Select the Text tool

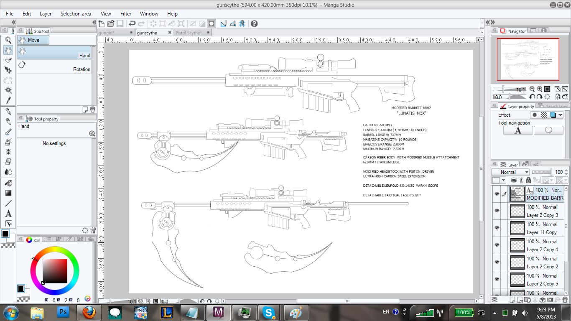(8, 214)
